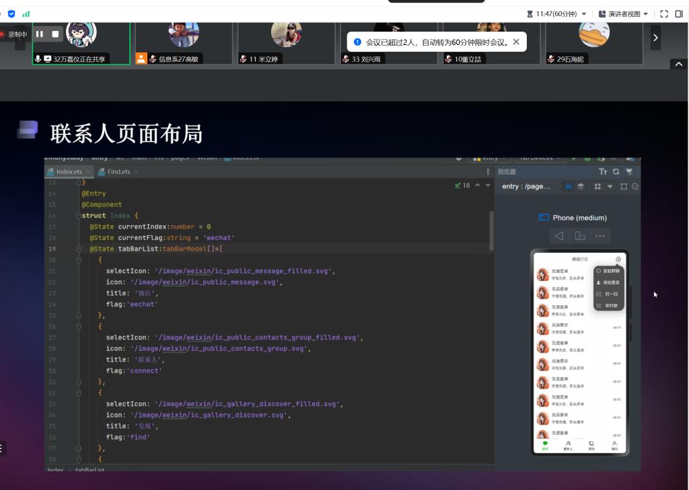The image size is (689, 490).
Task: Enter full screen mode
Action: [x=664, y=14]
